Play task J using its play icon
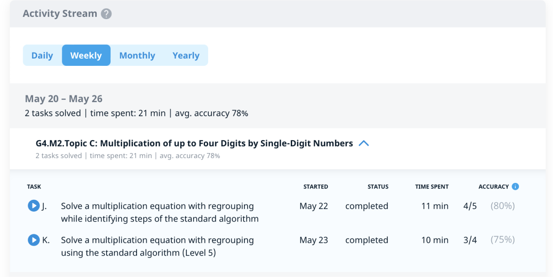Image resolution: width=553 pixels, height=277 pixels. click(x=34, y=206)
